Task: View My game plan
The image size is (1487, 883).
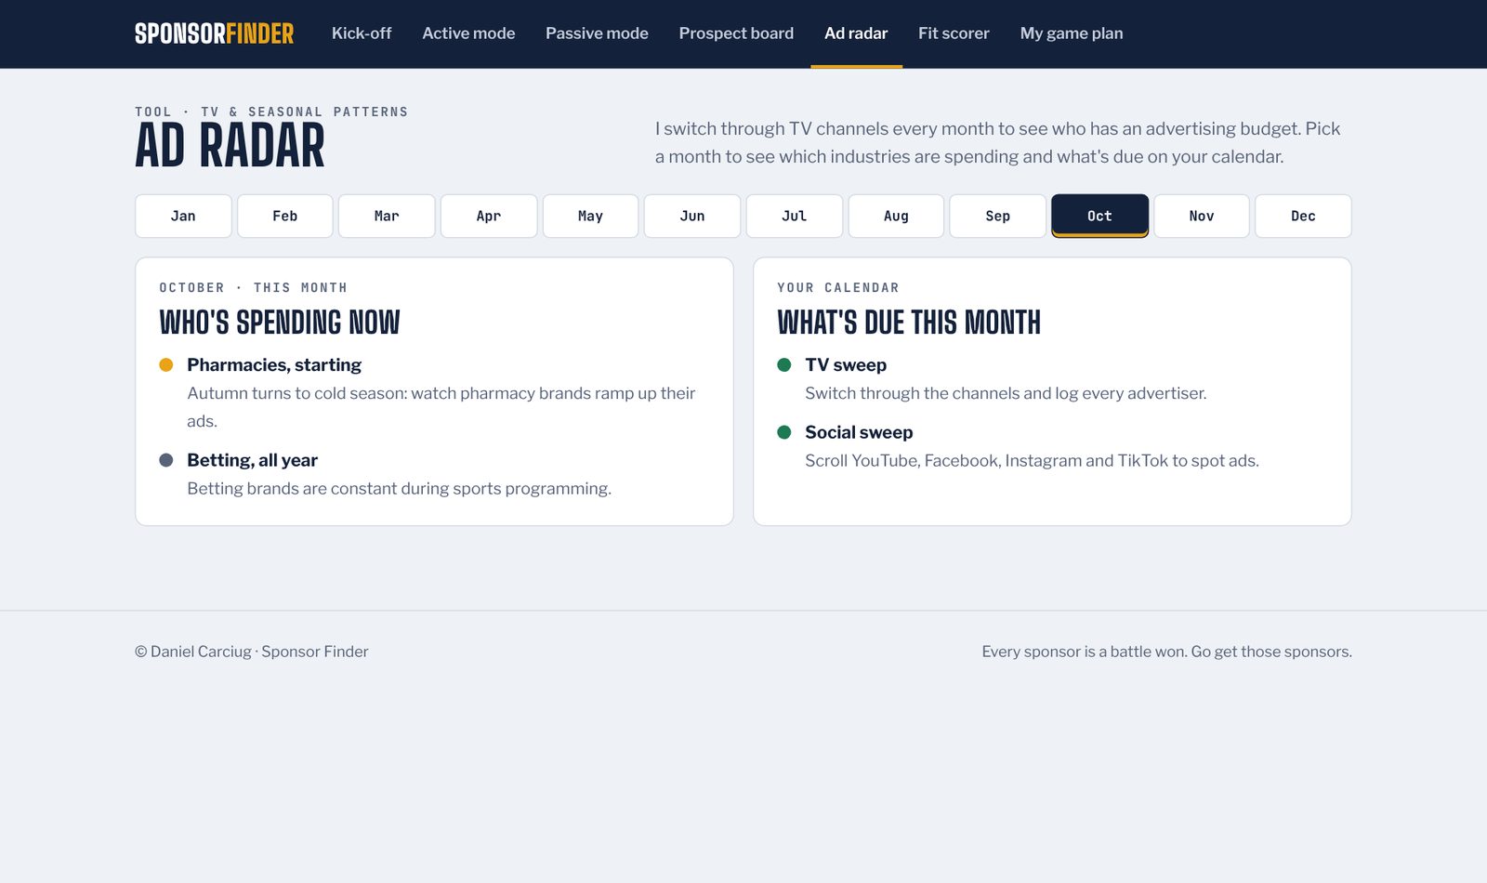Action: (1072, 33)
